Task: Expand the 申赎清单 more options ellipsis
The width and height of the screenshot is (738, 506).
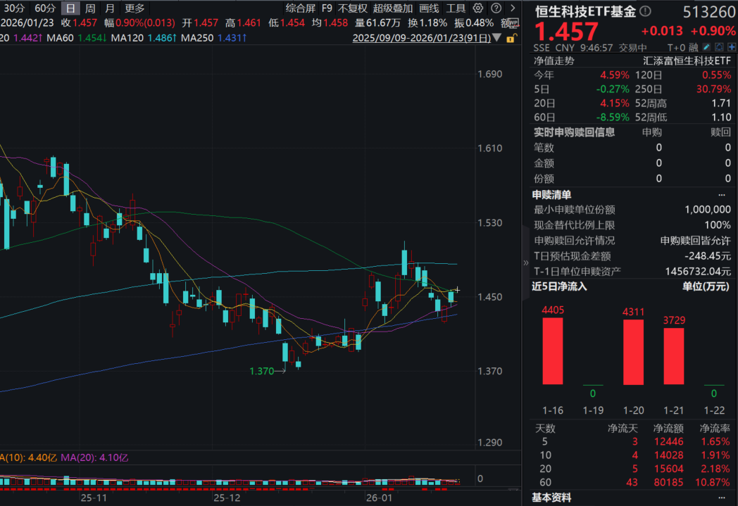Action: pyautogui.click(x=720, y=195)
